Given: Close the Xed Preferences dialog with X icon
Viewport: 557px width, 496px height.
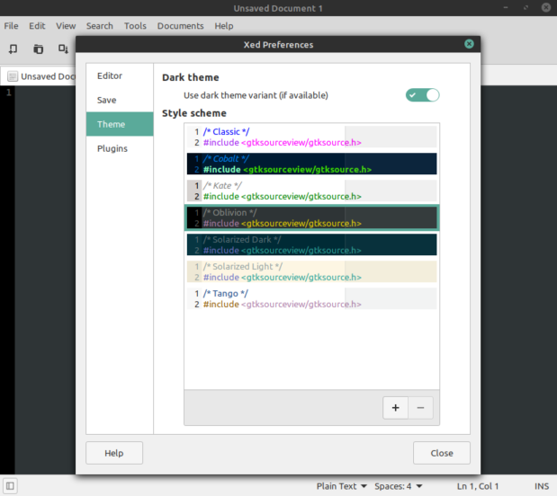Looking at the screenshot, I should [x=469, y=44].
